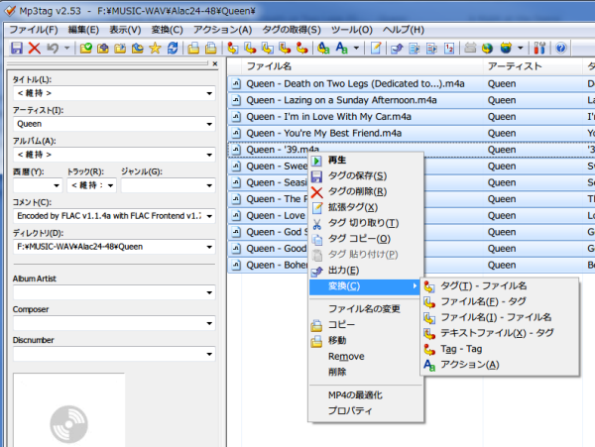Click the blue help question mark icon
Screen dimensions: 595x447
[561, 48]
